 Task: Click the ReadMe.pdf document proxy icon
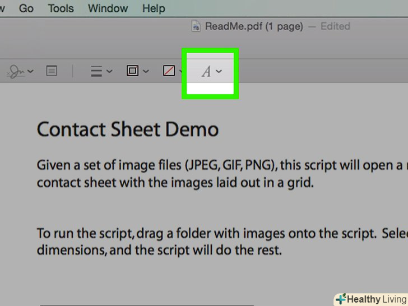point(196,26)
